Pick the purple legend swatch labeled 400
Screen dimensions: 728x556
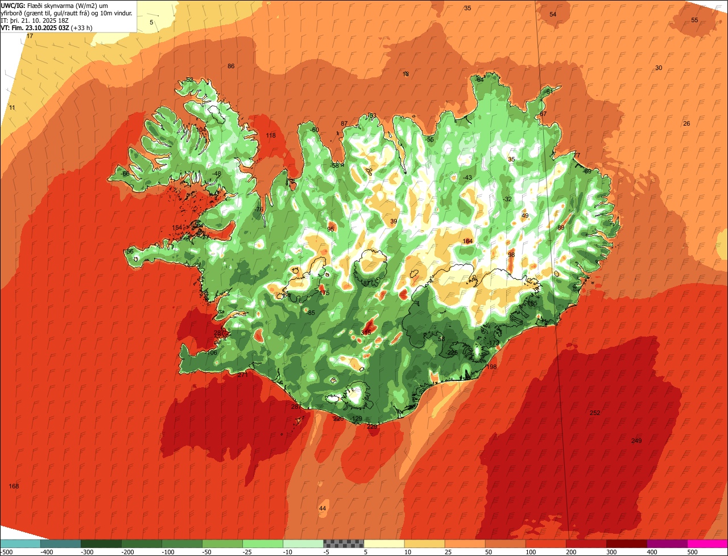tap(667, 543)
